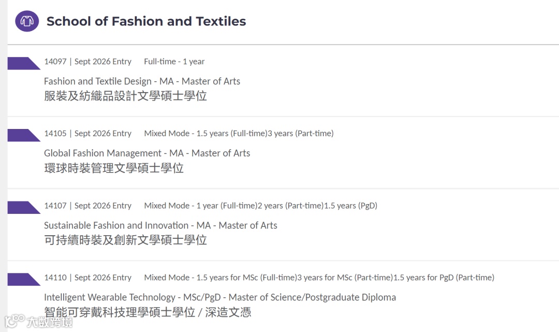The image size is (559, 332).
Task: Click Mixed Mode duration text for 14107
Action: pos(260,206)
